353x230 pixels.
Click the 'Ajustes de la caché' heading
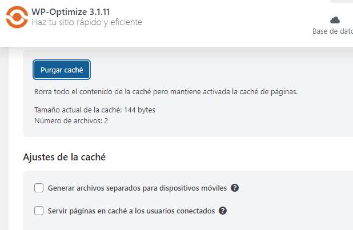[x=64, y=157]
